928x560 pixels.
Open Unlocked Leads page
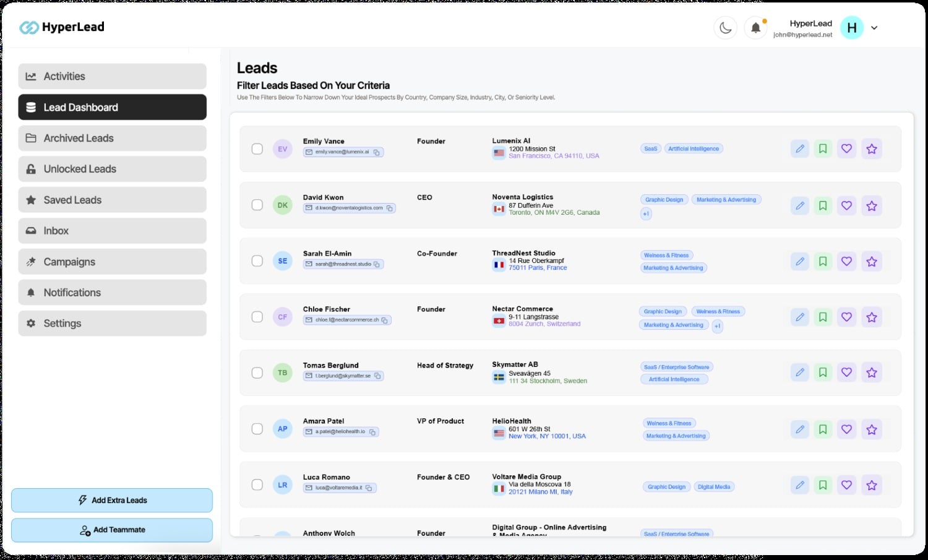tap(113, 169)
